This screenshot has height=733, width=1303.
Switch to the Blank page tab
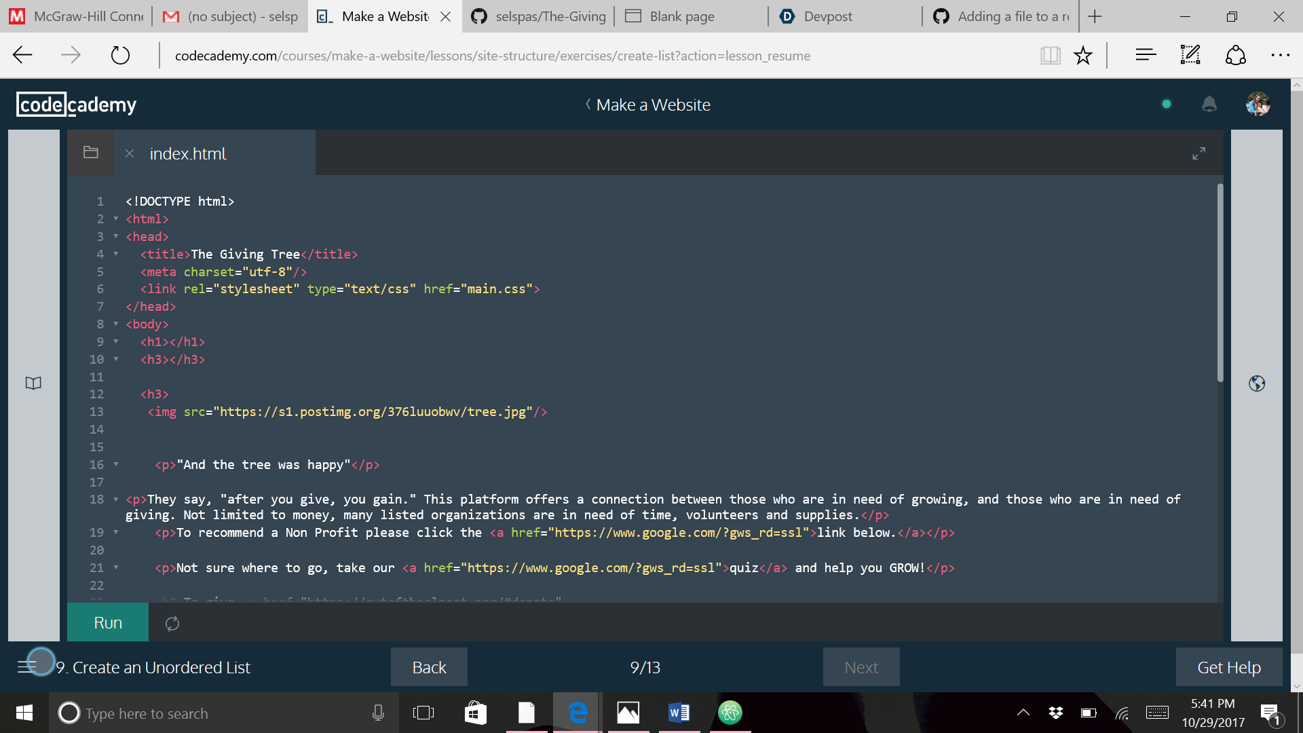pyautogui.click(x=681, y=16)
